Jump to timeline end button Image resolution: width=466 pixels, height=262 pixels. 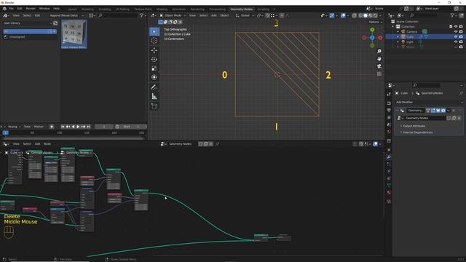click(88, 127)
